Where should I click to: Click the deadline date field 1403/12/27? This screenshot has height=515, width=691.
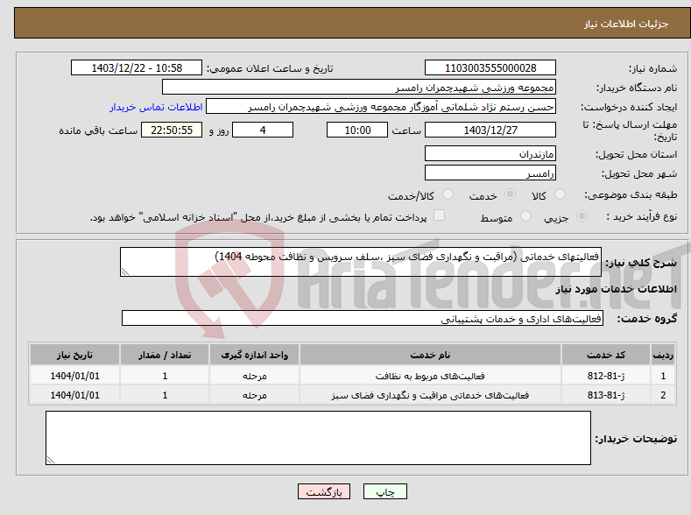[490, 130]
